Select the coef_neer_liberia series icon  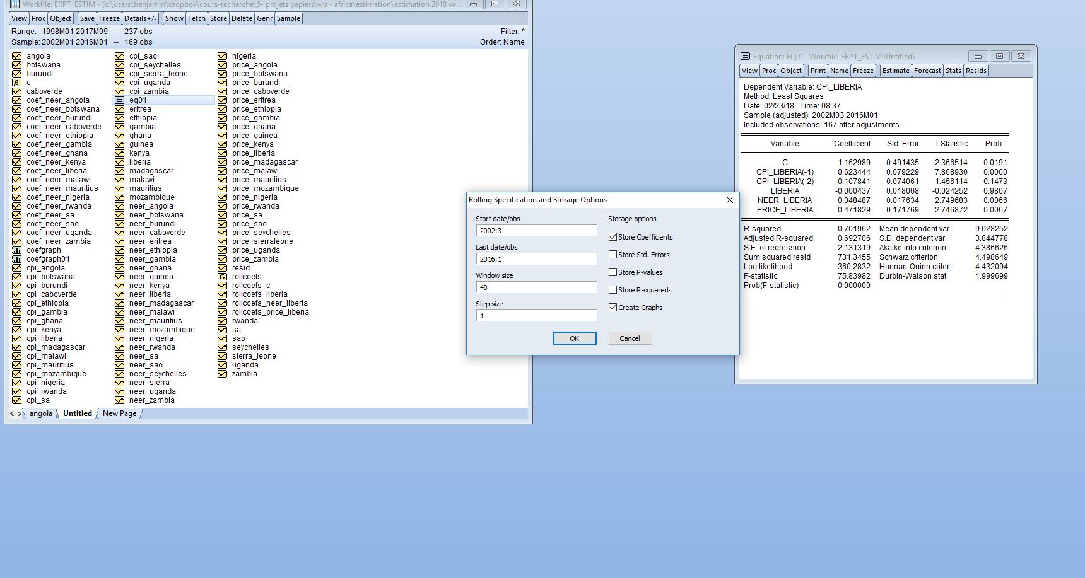[x=17, y=171]
